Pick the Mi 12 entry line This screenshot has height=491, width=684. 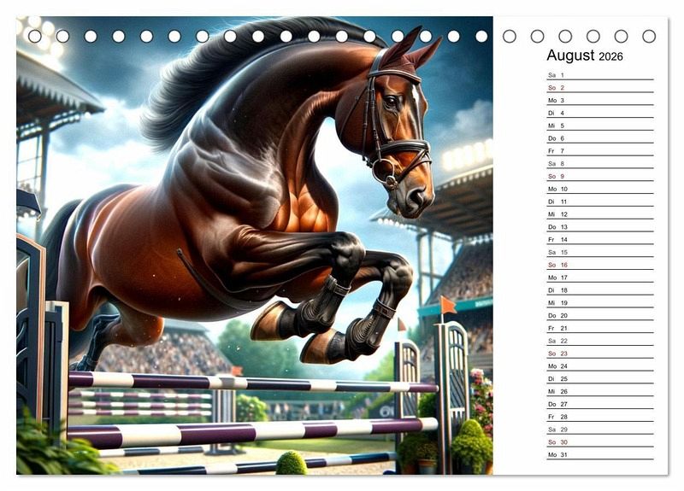pyautogui.click(x=599, y=214)
